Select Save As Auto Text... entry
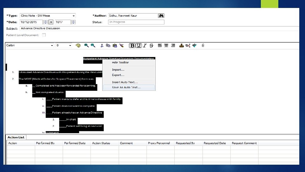Image resolution: width=305 pixels, height=172 pixels. point(129,87)
